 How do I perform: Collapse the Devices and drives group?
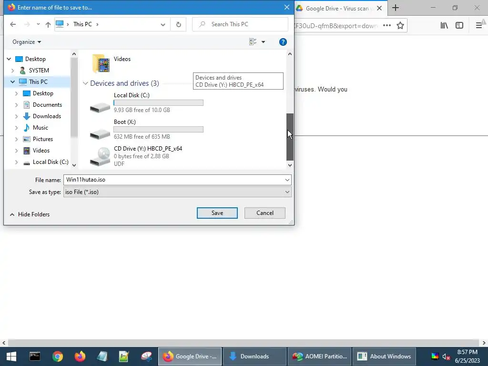pos(85,83)
